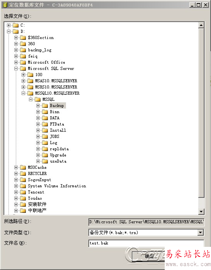
Task: Click the RECYCLER folder icon
Action: [23, 174]
